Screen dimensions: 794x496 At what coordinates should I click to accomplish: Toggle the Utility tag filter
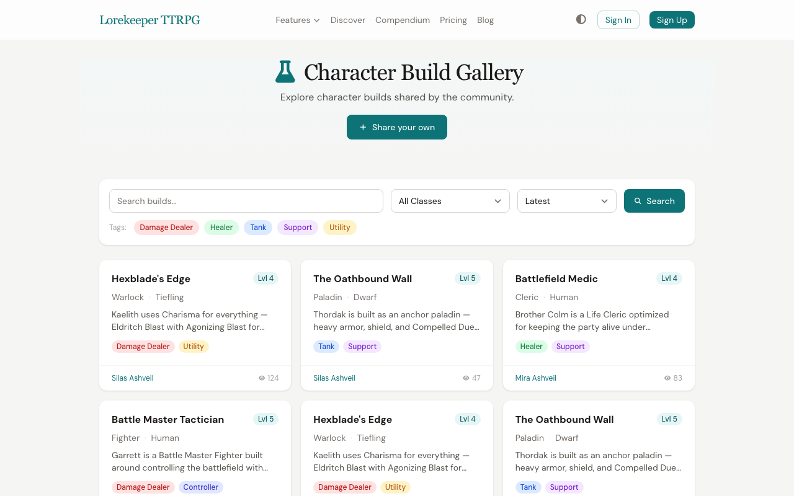tap(340, 228)
